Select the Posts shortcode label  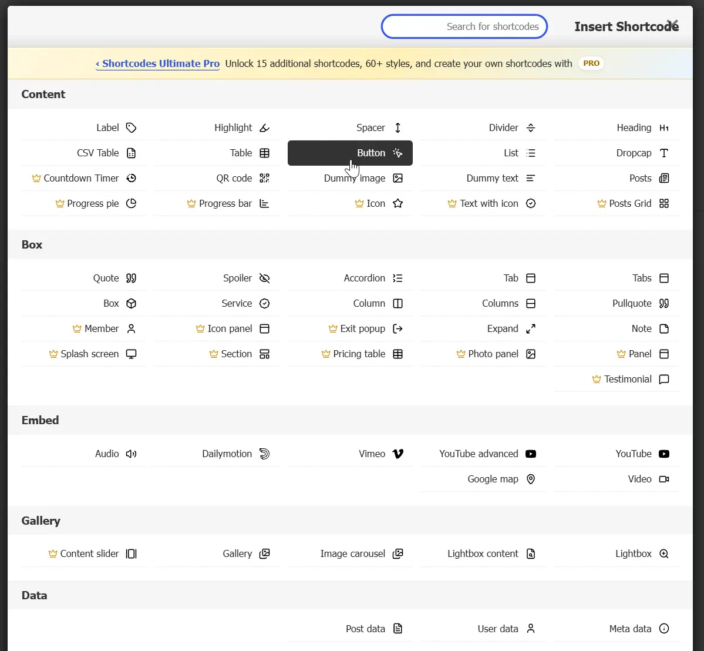(640, 179)
